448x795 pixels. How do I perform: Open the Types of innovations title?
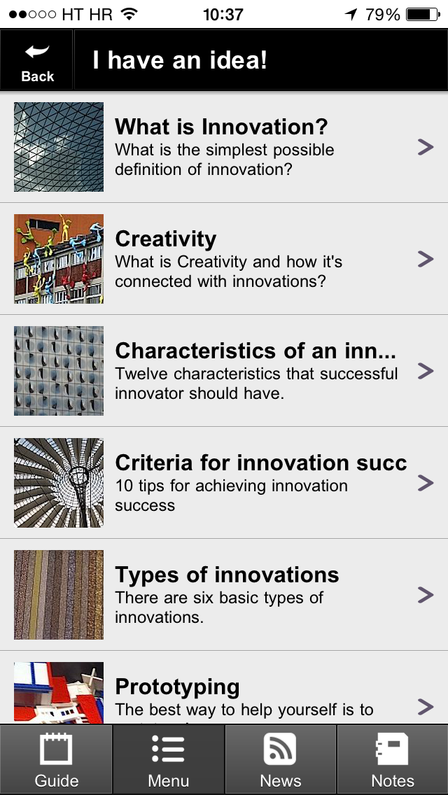227,575
